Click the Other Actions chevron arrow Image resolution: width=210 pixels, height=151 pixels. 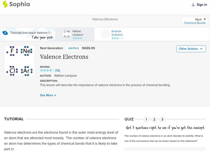click(201, 49)
